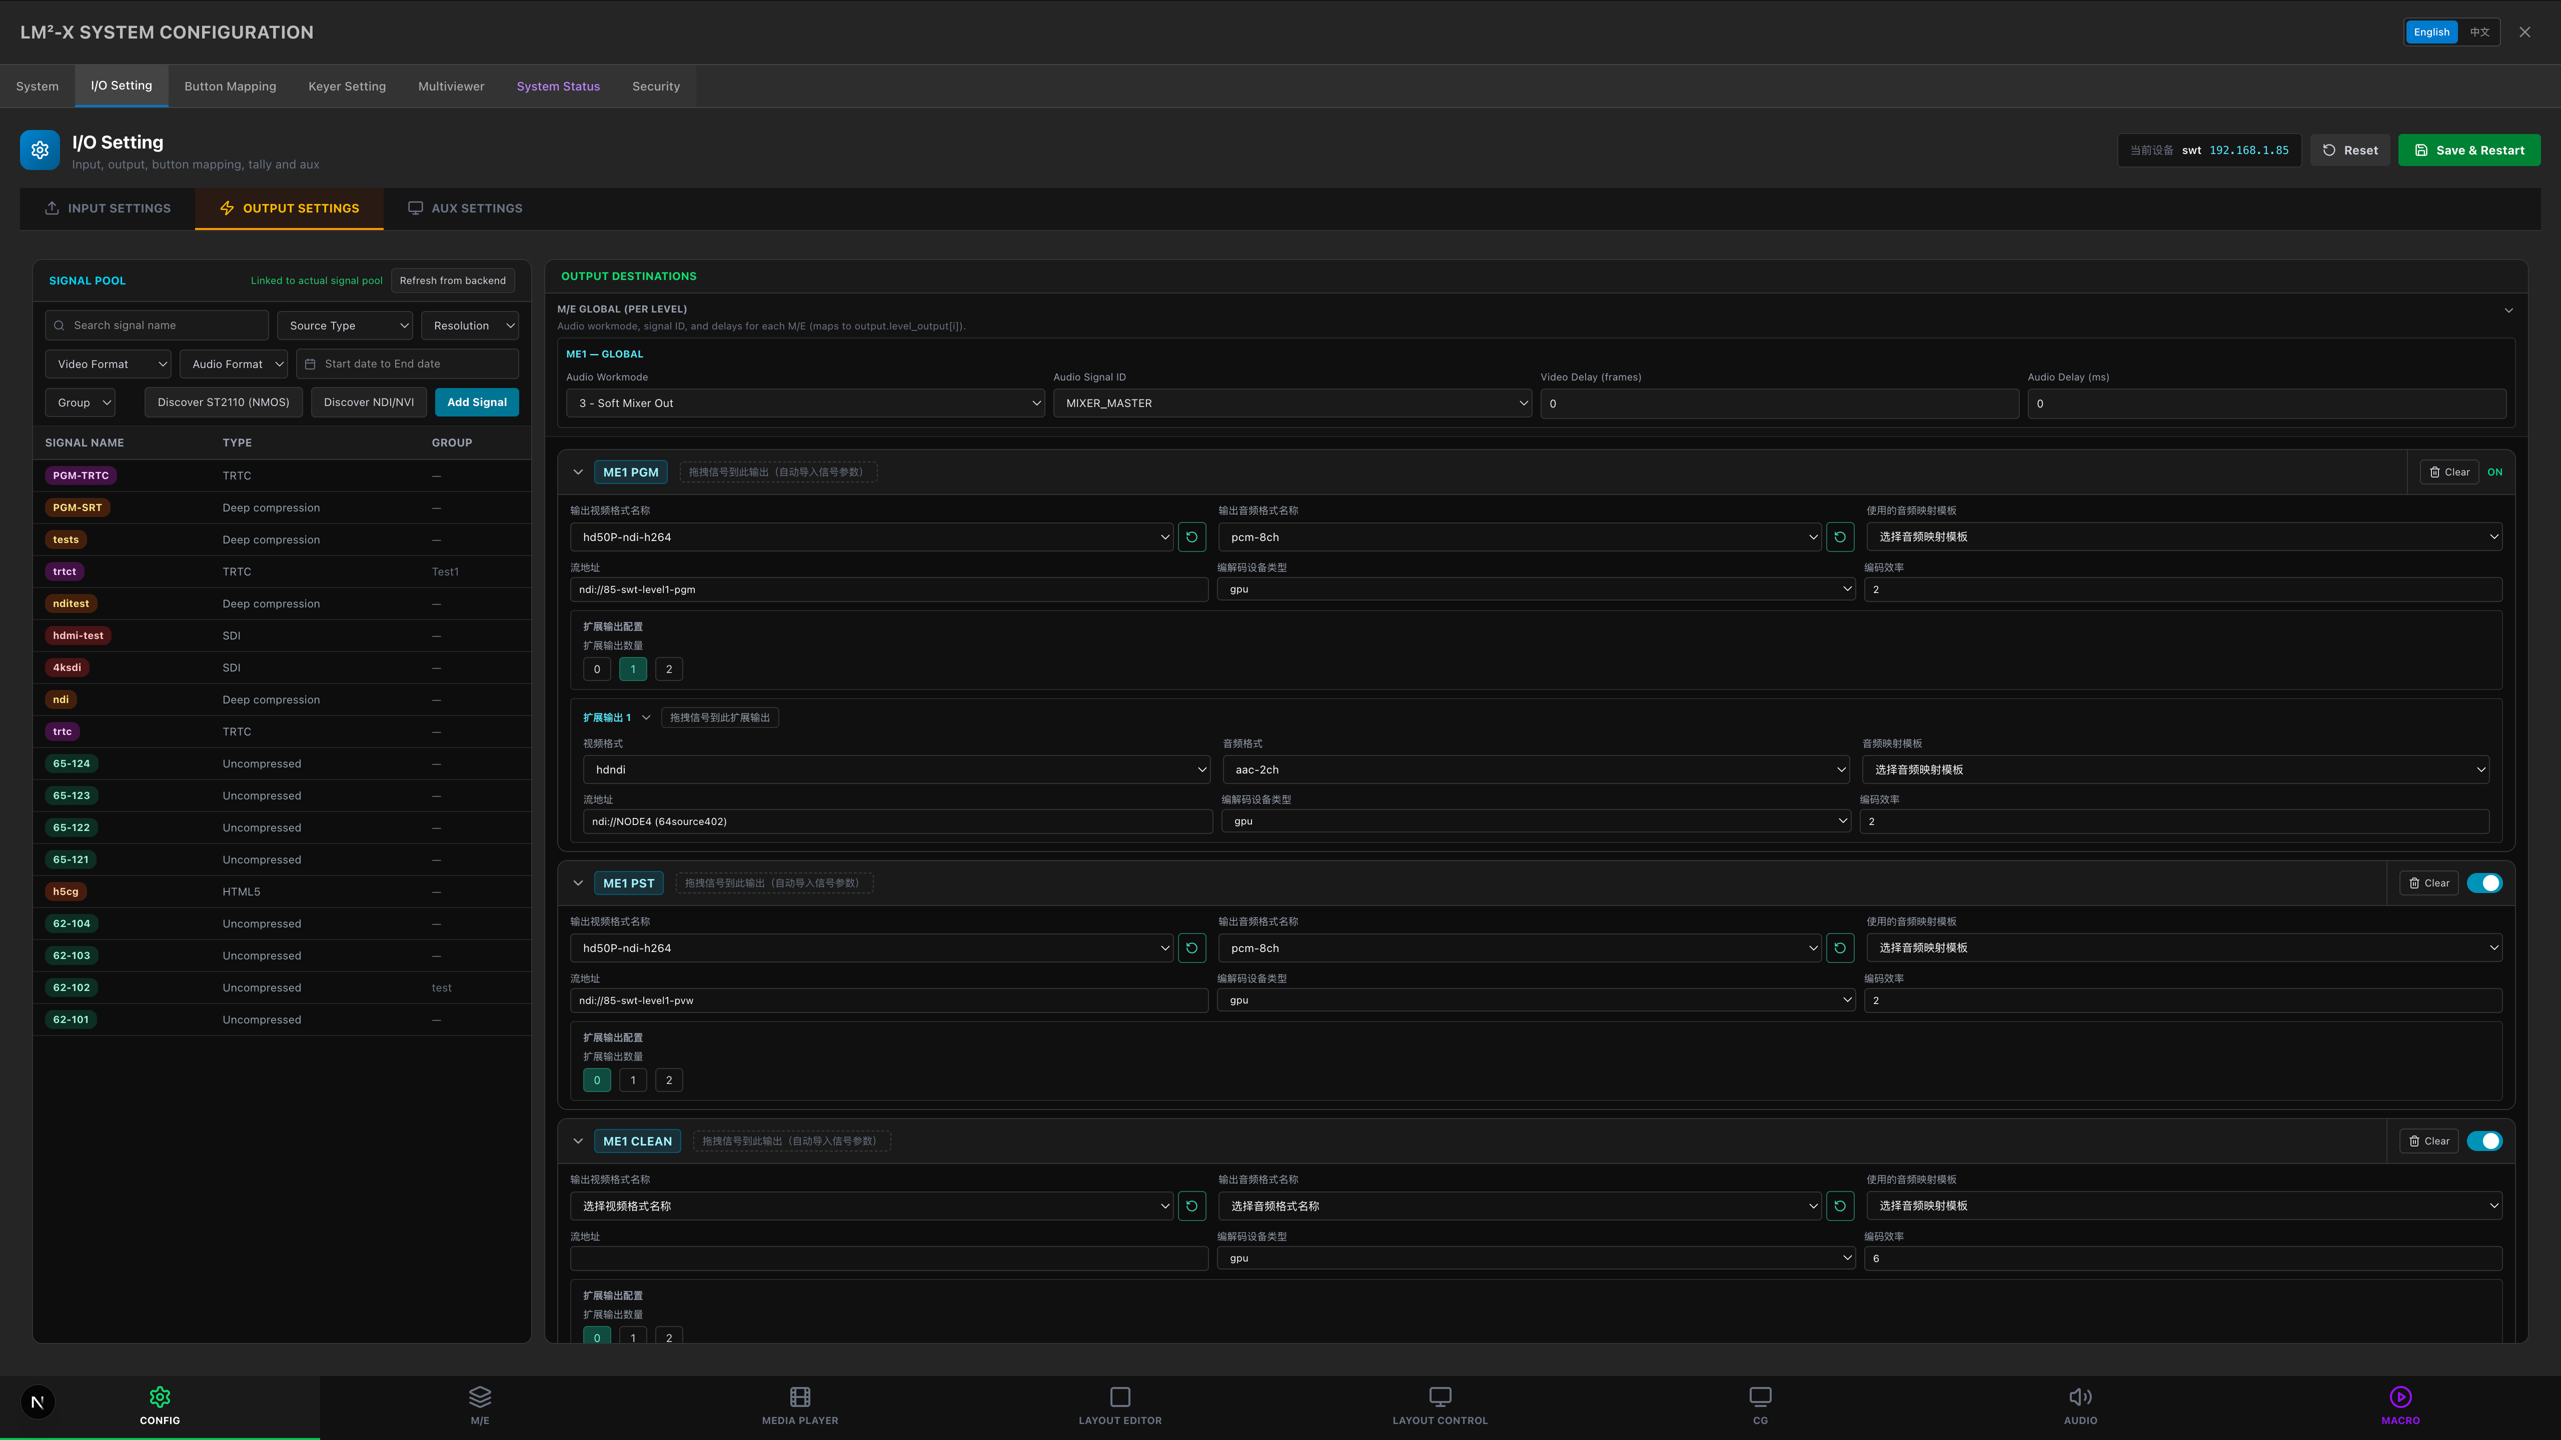Clear the ME1 PGM output

2449,472
